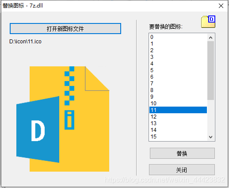Select icon index 1 in the list
This screenshot has width=229, height=188.
tap(178, 44)
